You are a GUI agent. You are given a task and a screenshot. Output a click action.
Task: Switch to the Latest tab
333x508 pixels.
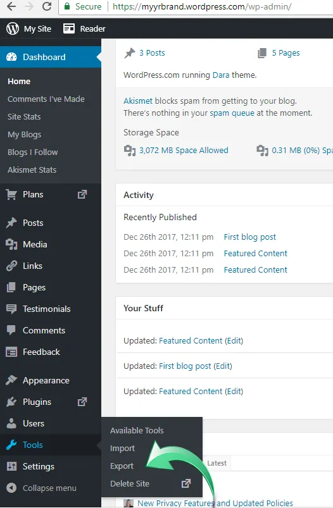click(x=217, y=463)
